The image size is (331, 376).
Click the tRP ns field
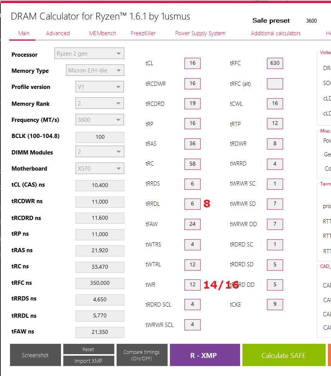coord(100,235)
